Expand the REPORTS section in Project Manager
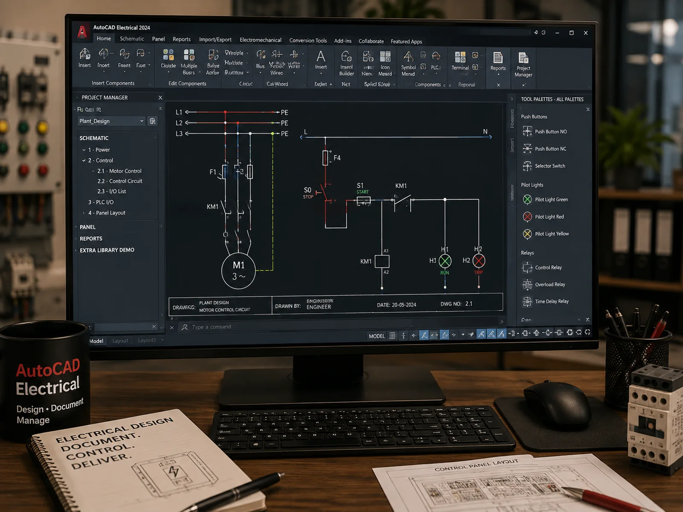The width and height of the screenshot is (683, 512). pos(91,239)
